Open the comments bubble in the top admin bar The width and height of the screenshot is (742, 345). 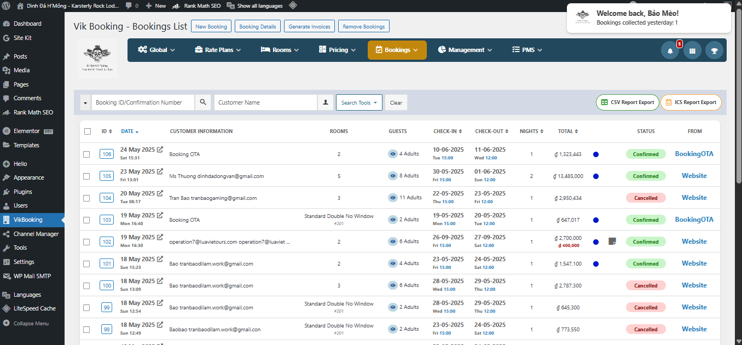click(x=131, y=6)
